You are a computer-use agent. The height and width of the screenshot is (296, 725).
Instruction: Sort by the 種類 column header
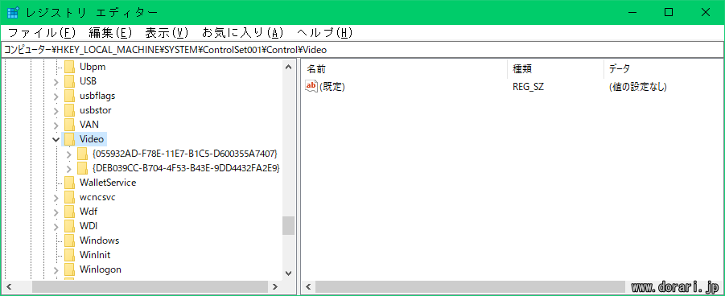click(x=555, y=69)
